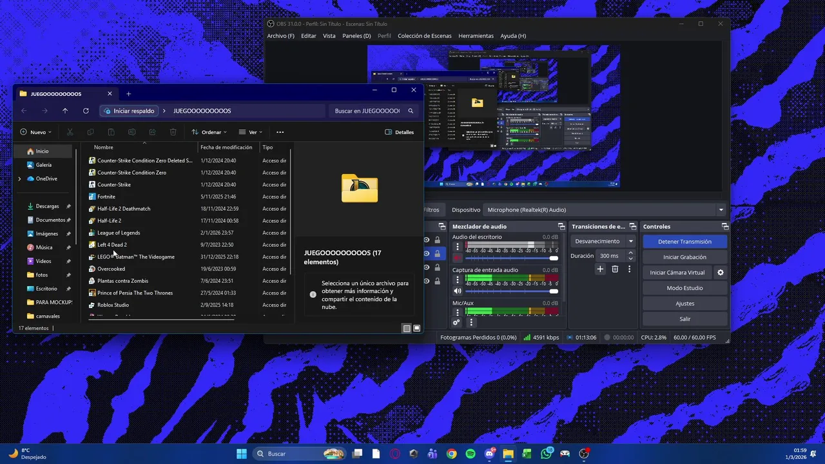
Task: Switch Explorer to large icons view icon
Action: pyautogui.click(x=417, y=328)
